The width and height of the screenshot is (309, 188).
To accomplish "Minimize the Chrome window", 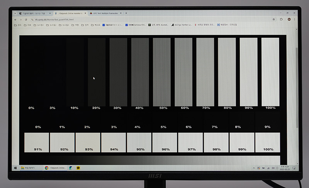I will pyautogui.click(x=281, y=13).
